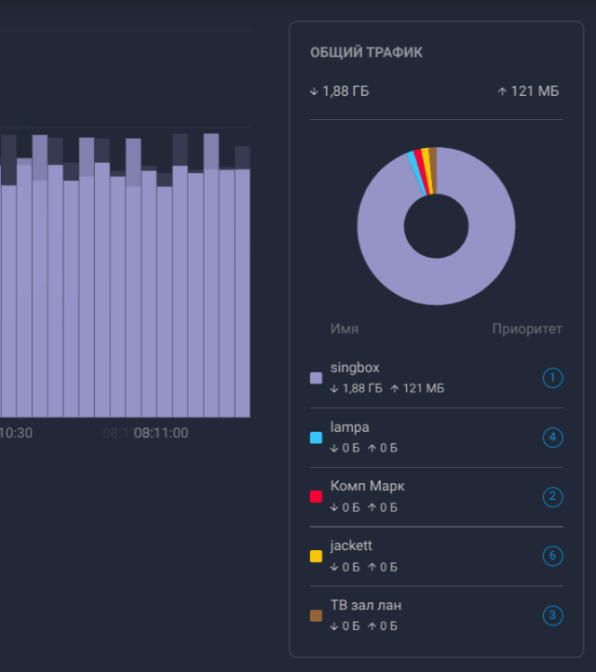Viewport: 596px width, 672px height.
Task: Click the Приоритет column header
Action: pyautogui.click(x=527, y=329)
